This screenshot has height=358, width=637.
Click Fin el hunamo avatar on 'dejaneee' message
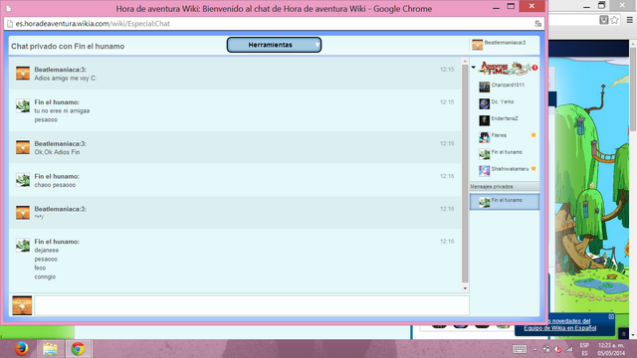pyautogui.click(x=23, y=246)
